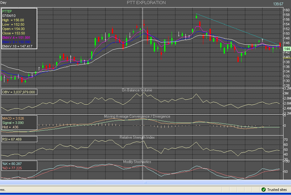The image size is (291, 195).
Task: Click the 130 label on the price axis
Action: [287, 81]
